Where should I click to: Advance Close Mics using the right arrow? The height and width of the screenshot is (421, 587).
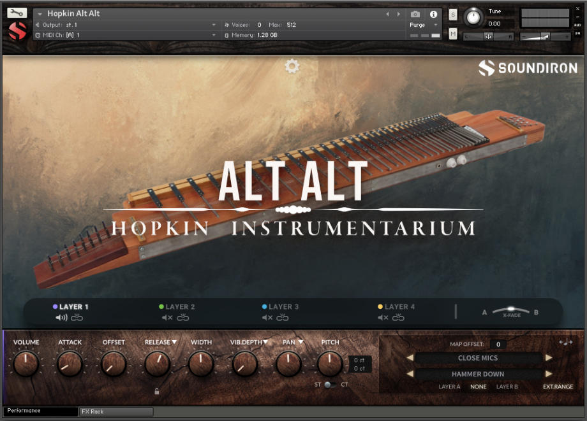pyautogui.click(x=549, y=358)
